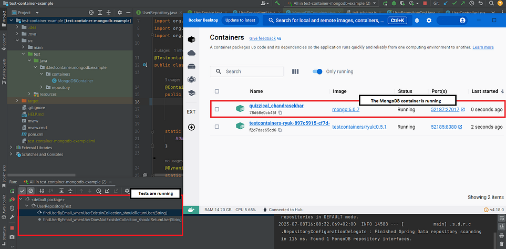506x249 pixels.
Task: Update project via Git blue arrow
Action: [446, 3]
